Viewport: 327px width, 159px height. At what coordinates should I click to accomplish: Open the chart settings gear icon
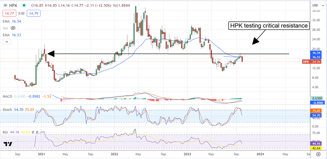(318, 154)
